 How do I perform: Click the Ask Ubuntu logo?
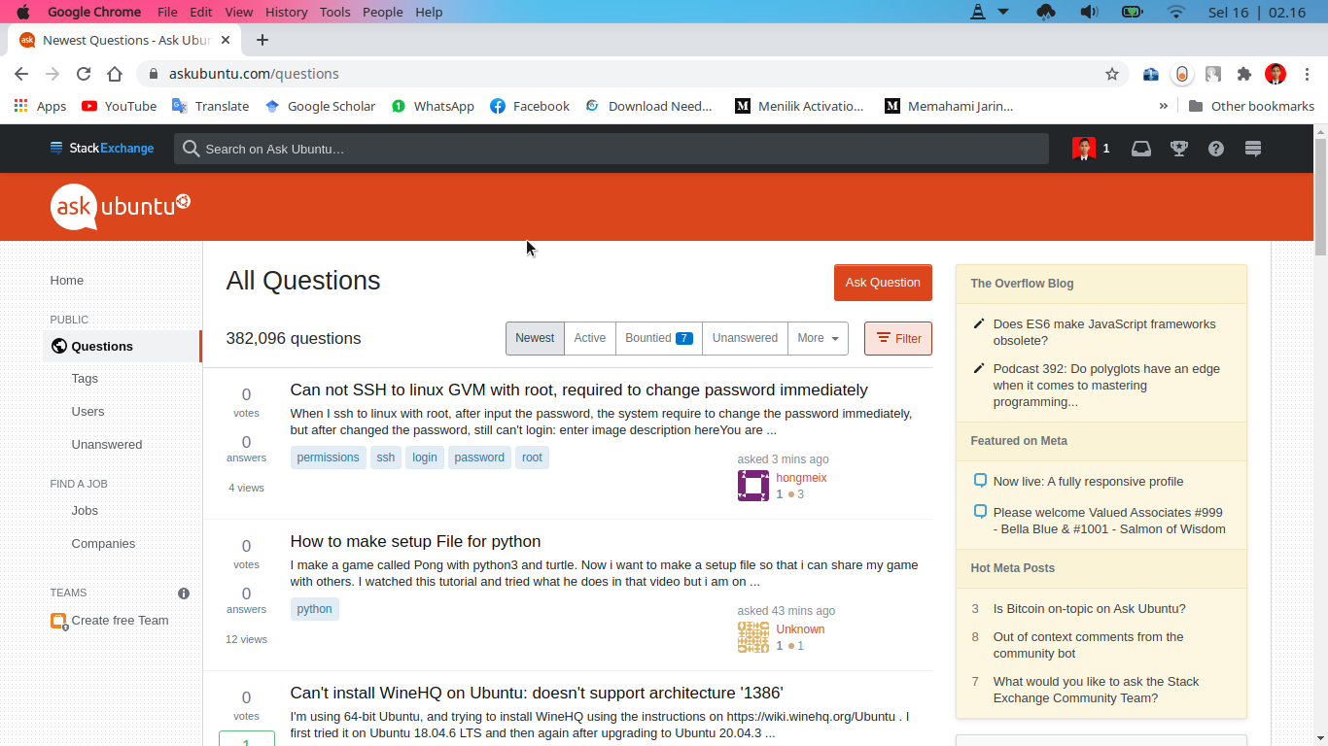(x=120, y=206)
